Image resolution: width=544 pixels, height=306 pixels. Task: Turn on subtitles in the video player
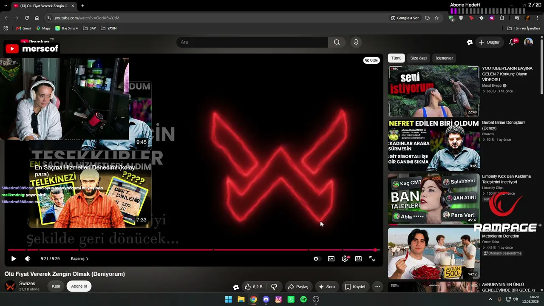point(331,258)
